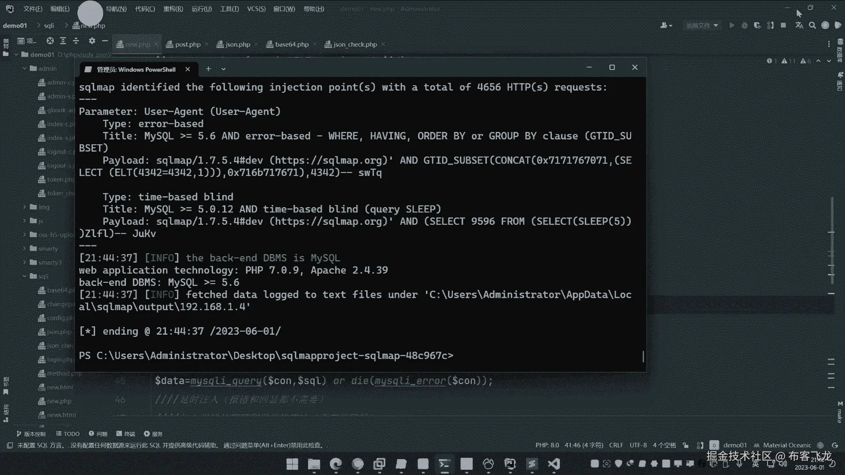Collapse the admin folder in tree

click(25, 69)
